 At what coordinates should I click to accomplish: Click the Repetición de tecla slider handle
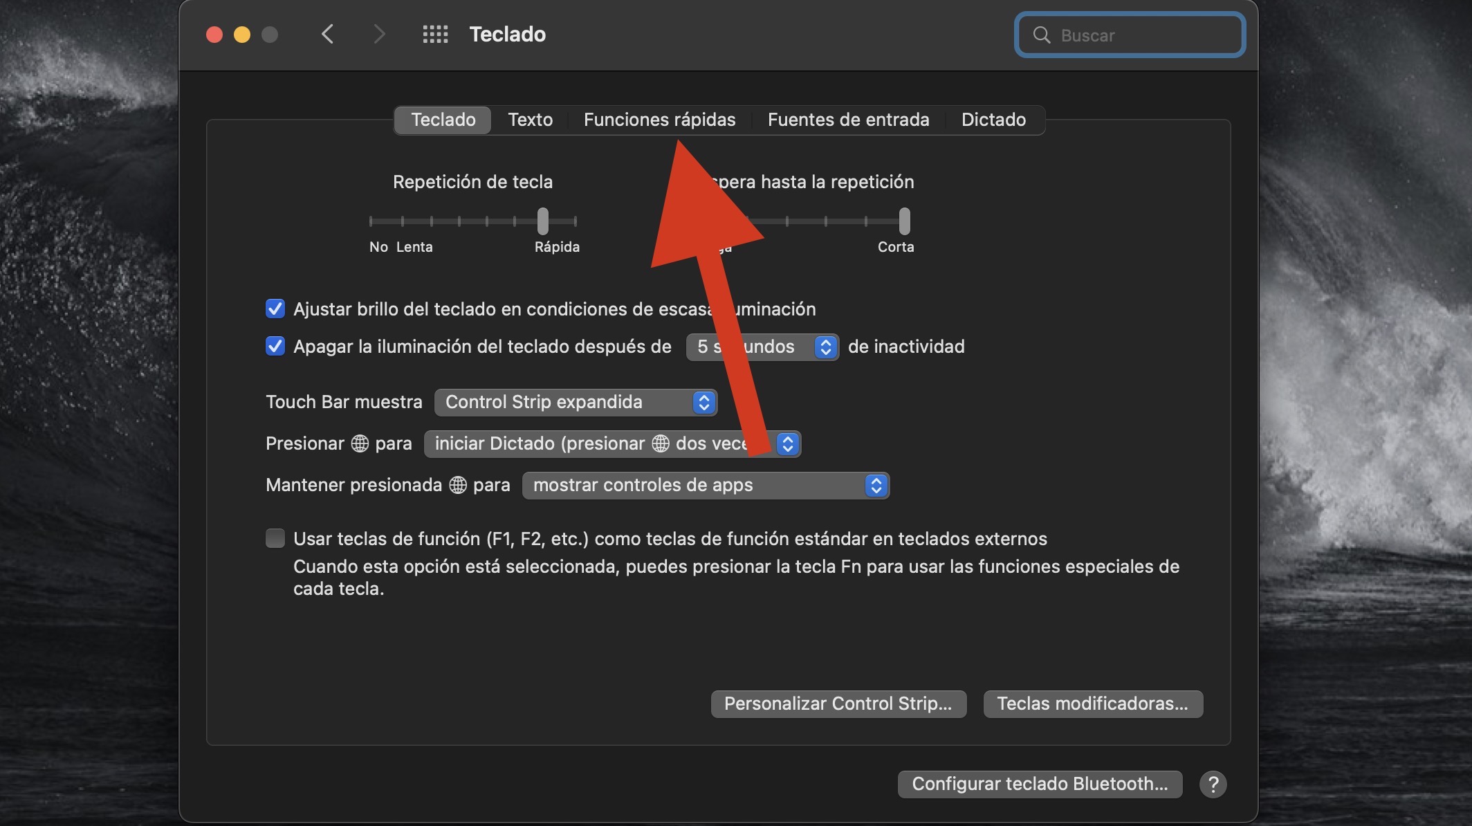point(543,221)
